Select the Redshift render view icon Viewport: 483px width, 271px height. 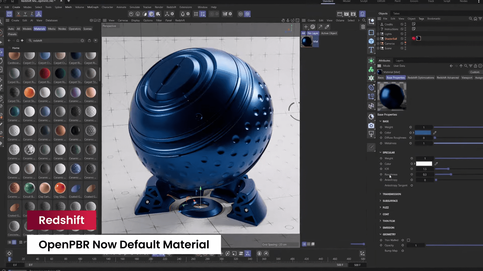tap(362, 14)
